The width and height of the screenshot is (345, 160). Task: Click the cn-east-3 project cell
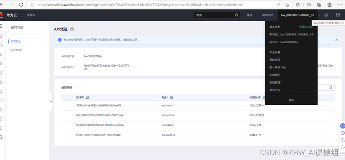pos(168,125)
